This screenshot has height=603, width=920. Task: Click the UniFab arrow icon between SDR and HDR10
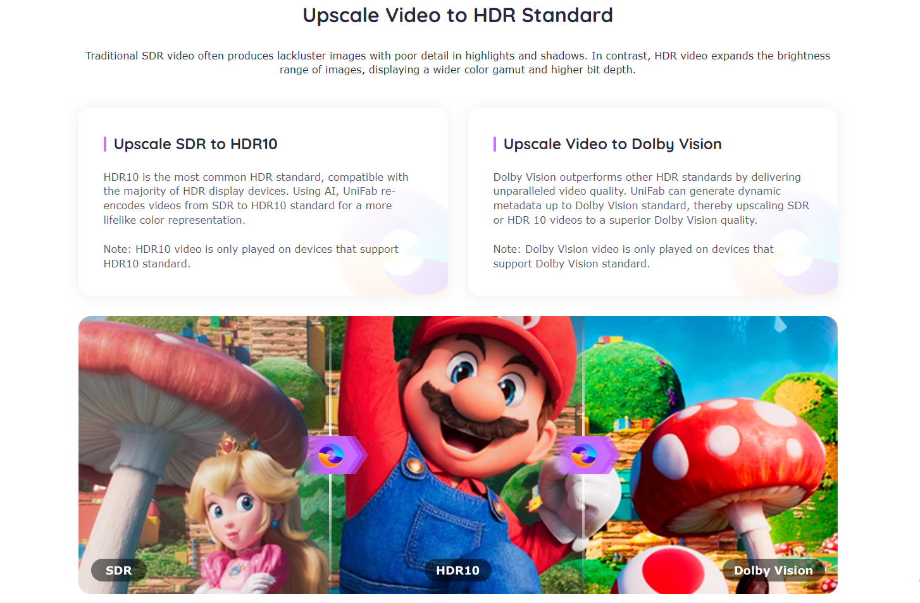pyautogui.click(x=332, y=455)
